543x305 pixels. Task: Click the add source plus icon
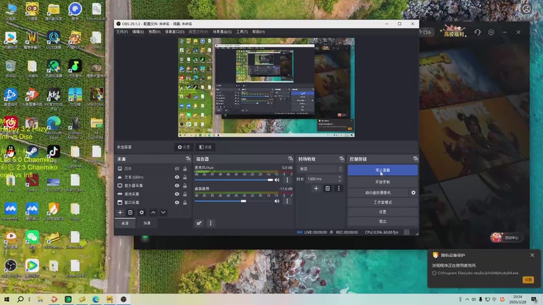click(x=121, y=213)
